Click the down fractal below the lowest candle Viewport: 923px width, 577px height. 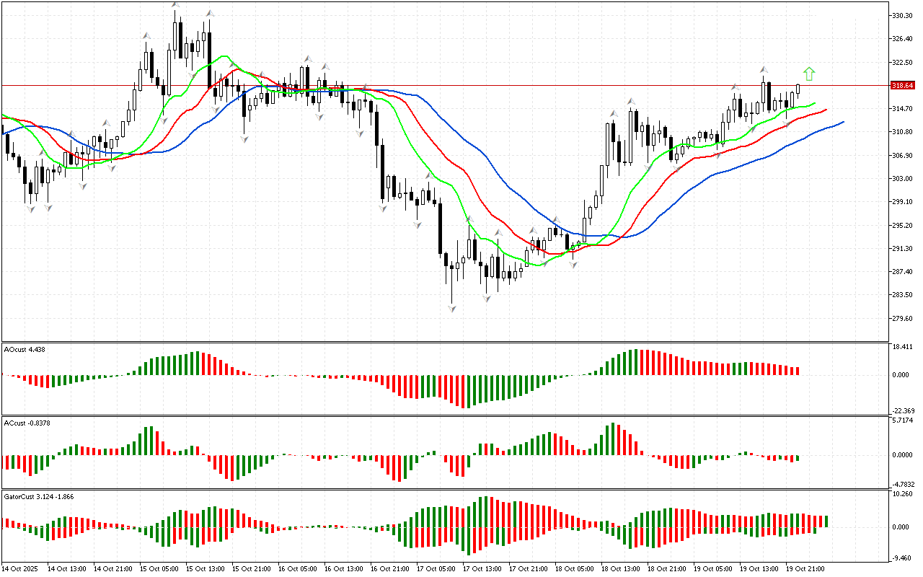(x=452, y=309)
